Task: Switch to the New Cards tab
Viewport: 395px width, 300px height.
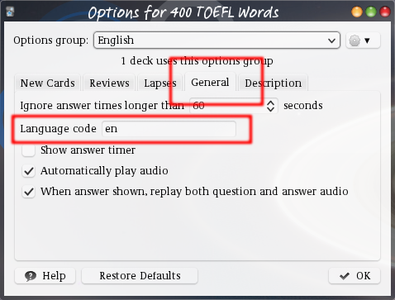Action: 47,83
